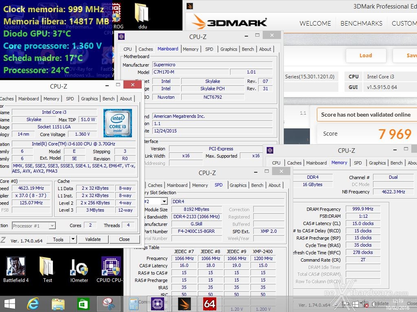
Task: Click the Part Number field F4-2400C15-8GRR
Action: tap(197, 231)
